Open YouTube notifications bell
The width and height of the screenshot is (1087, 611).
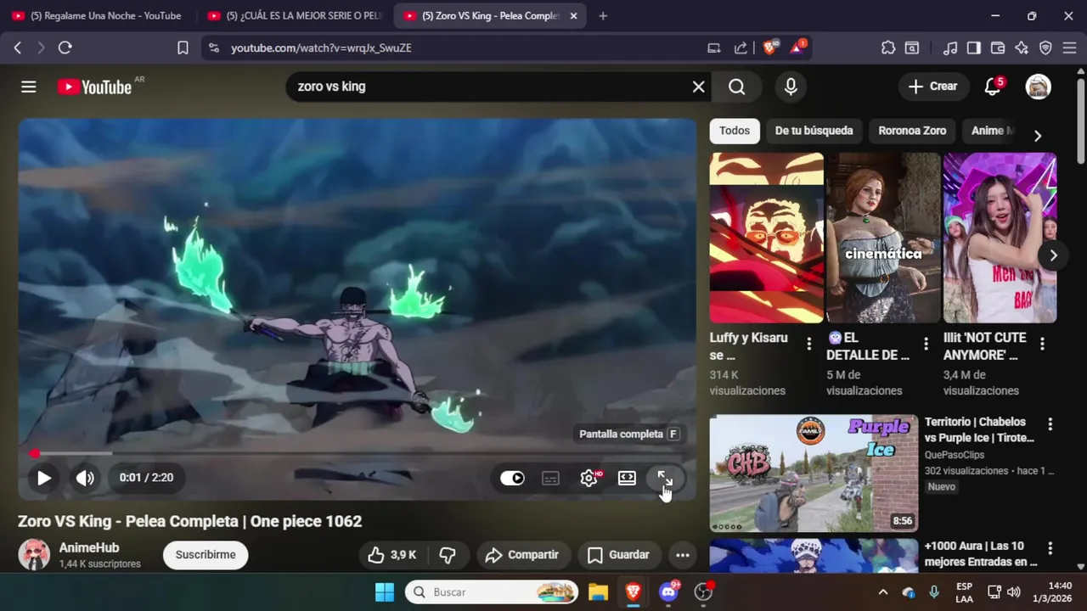[993, 87]
